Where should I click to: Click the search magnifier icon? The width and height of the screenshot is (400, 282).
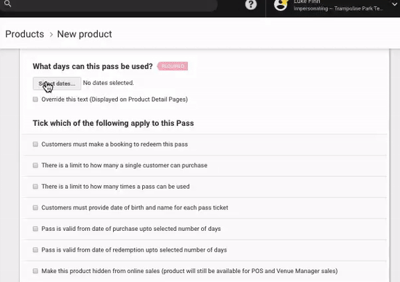pyautogui.click(x=8, y=3)
